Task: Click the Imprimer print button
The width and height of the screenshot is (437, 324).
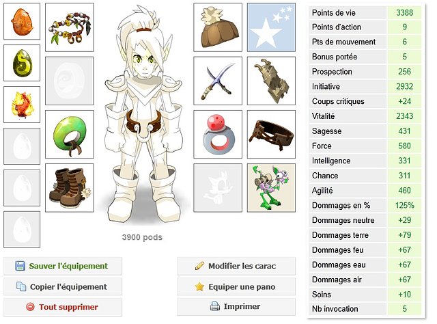Action: [236, 306]
